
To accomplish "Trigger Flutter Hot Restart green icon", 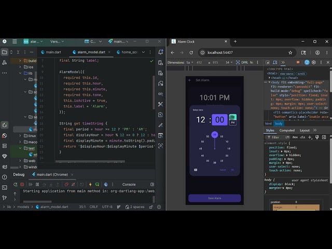I will pos(97,185).
